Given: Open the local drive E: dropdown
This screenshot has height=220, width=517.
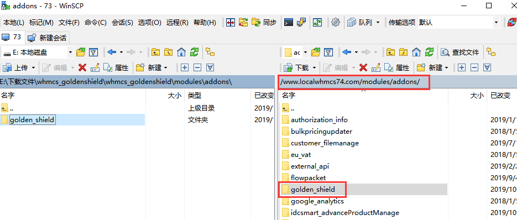Looking at the screenshot, I should (x=38, y=52).
